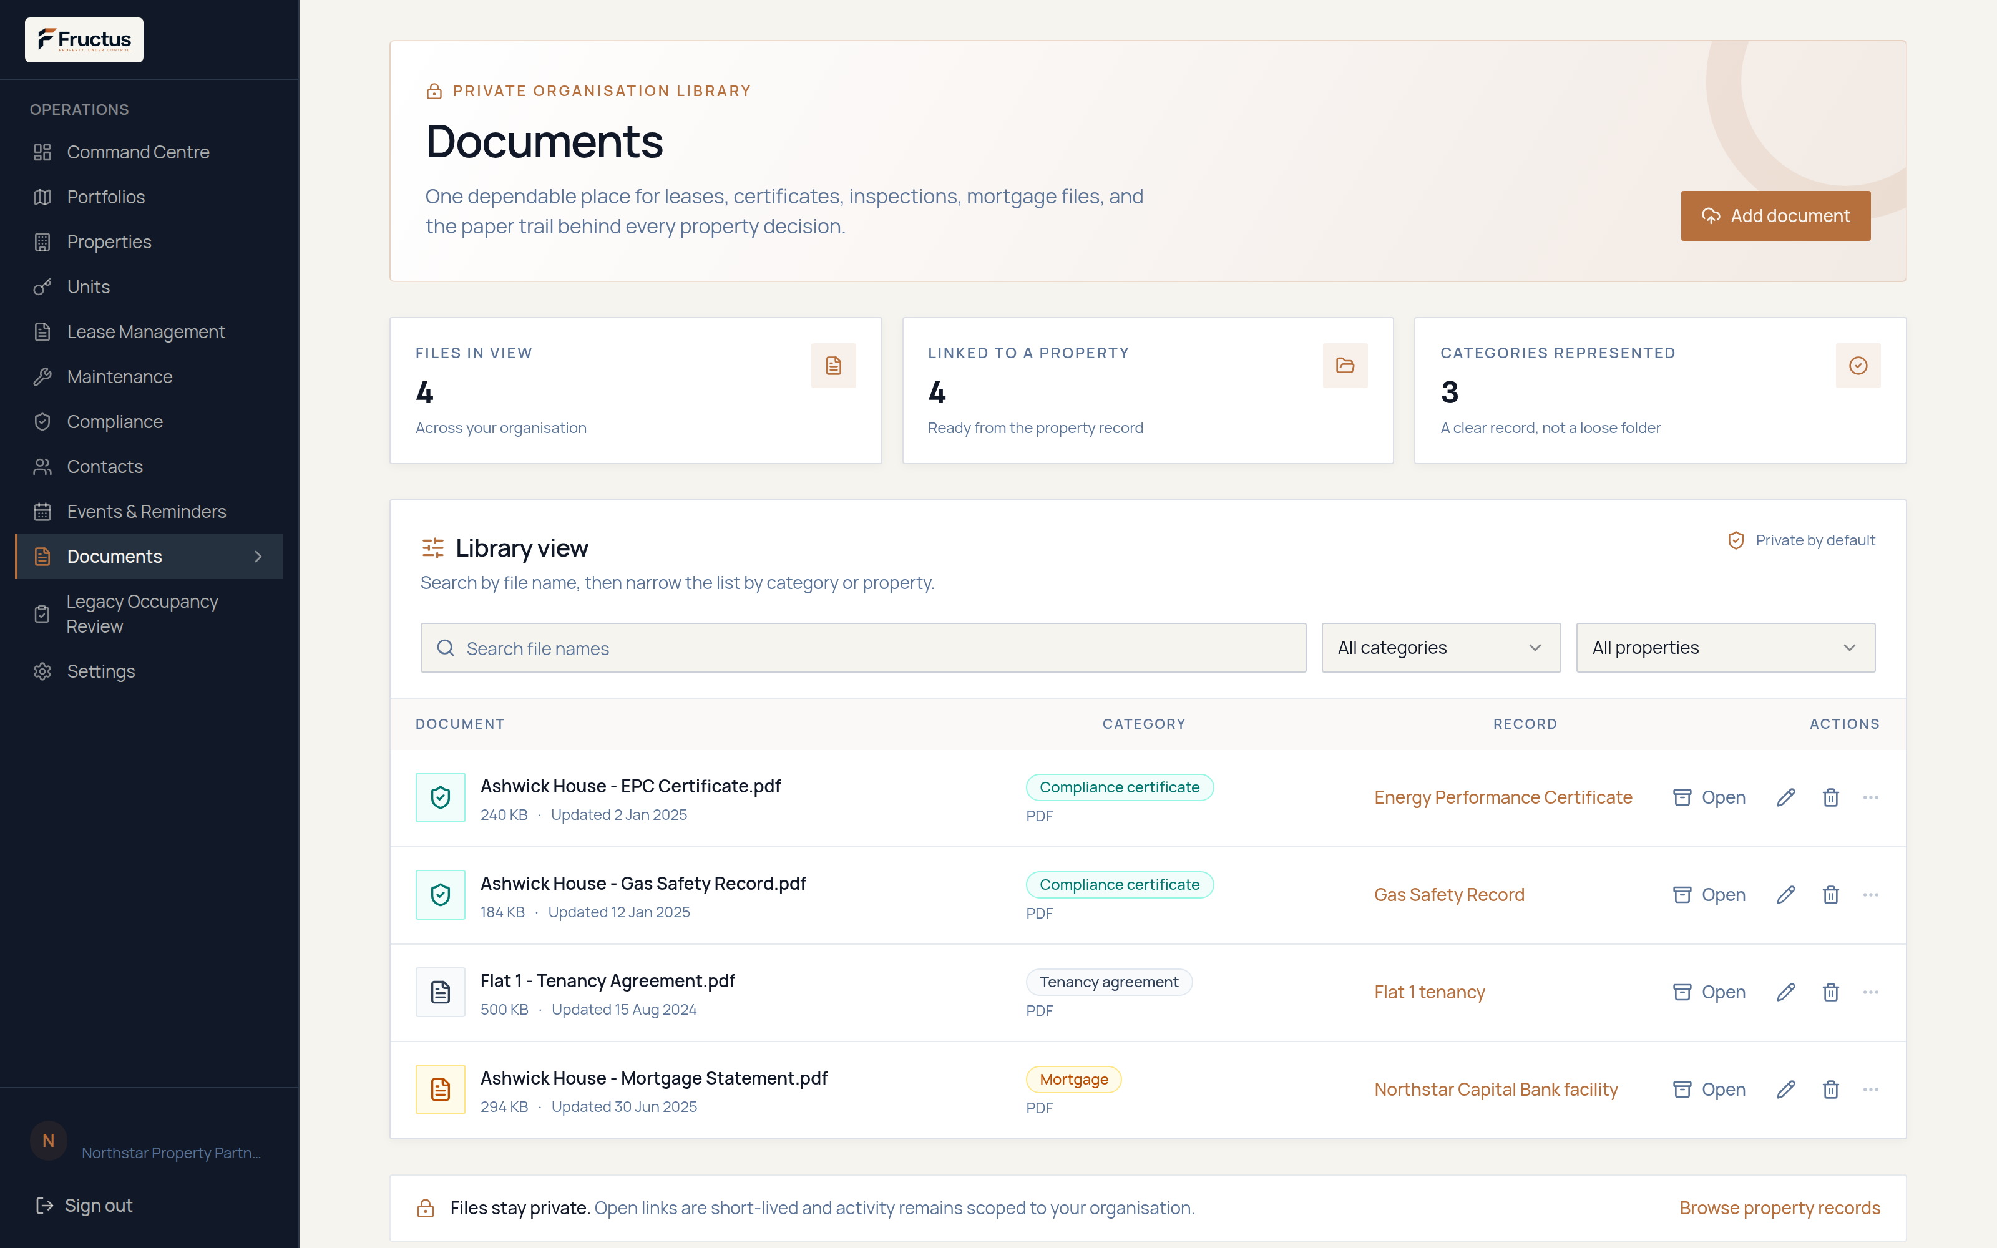The image size is (1997, 1248).
Task: Click the Linked to a property folder icon
Action: (1345, 366)
